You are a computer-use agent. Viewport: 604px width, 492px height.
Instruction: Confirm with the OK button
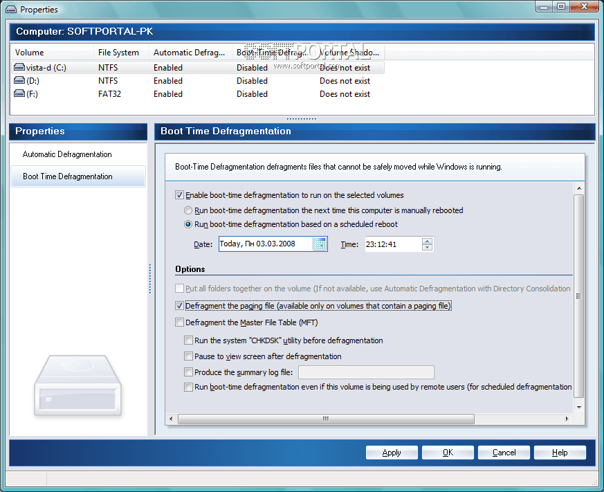click(448, 453)
